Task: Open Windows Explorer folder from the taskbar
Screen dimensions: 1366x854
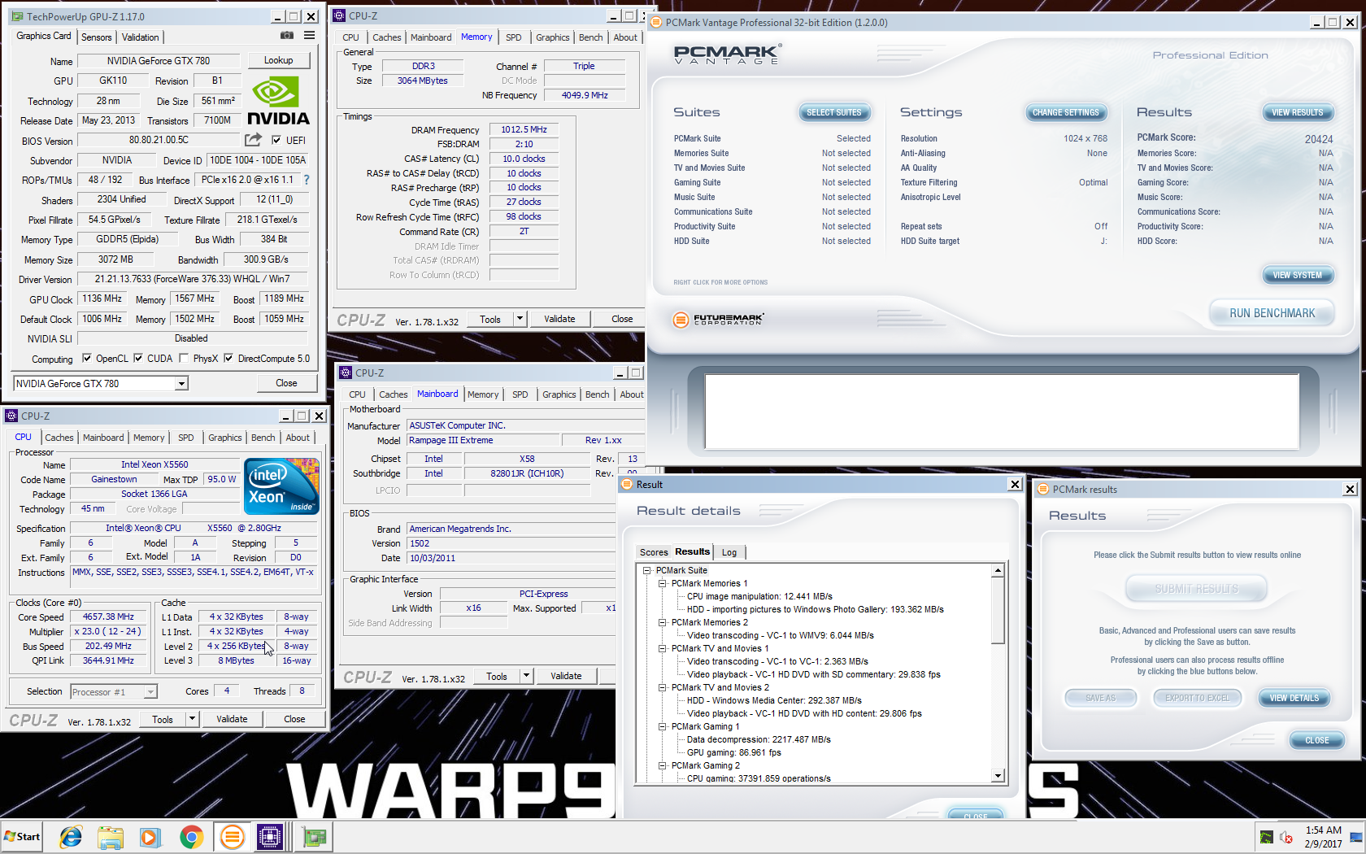Action: 110,836
